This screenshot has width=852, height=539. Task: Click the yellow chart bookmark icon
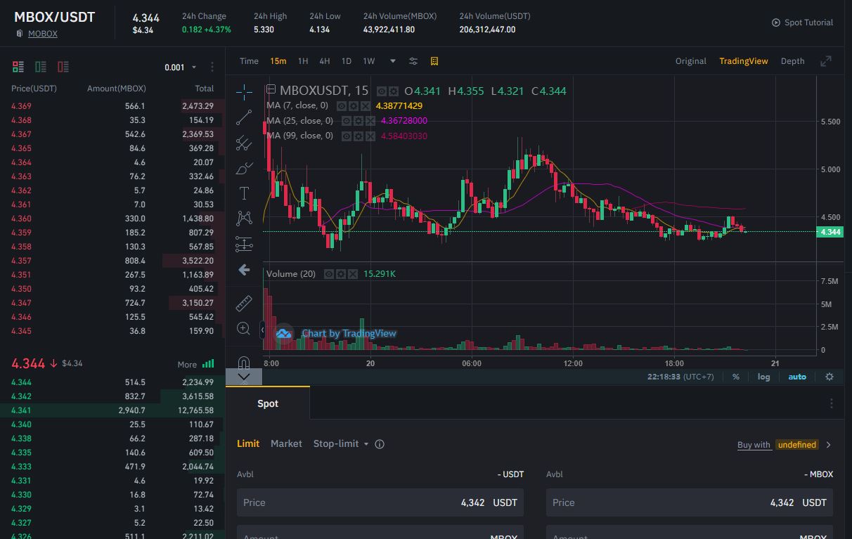pyautogui.click(x=434, y=61)
